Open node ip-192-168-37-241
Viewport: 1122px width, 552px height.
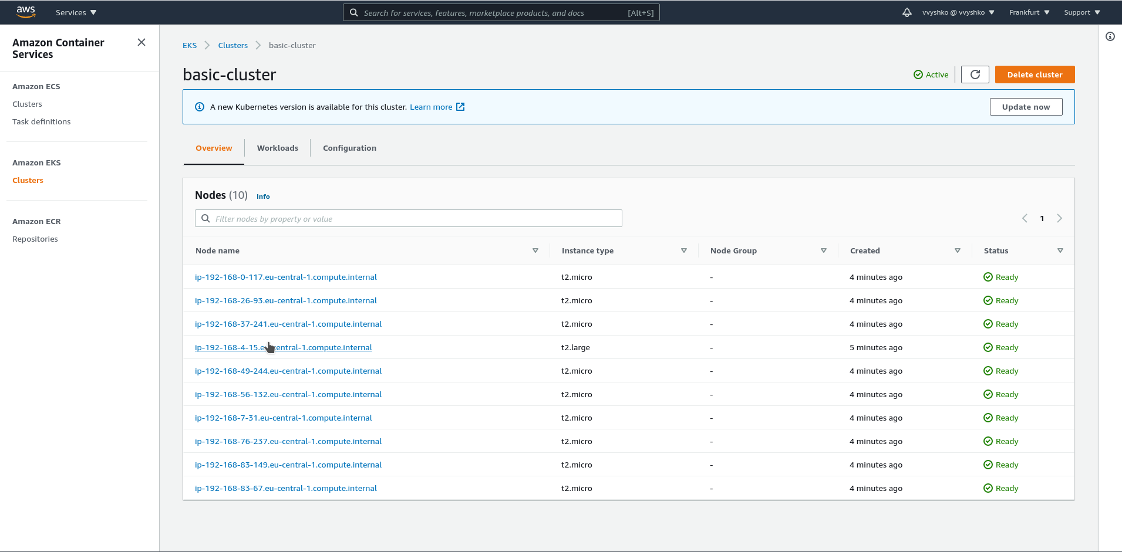click(x=288, y=324)
